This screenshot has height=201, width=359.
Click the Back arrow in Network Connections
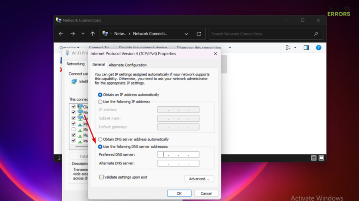click(x=61, y=34)
